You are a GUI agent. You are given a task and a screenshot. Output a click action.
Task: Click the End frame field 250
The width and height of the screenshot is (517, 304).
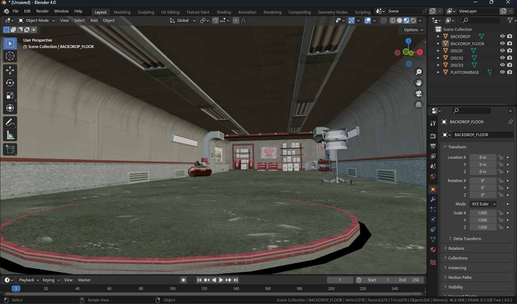click(x=409, y=280)
